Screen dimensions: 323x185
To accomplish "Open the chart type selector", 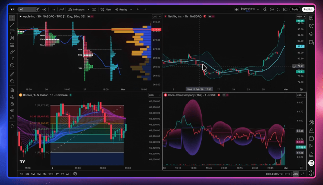I will coord(62,9).
